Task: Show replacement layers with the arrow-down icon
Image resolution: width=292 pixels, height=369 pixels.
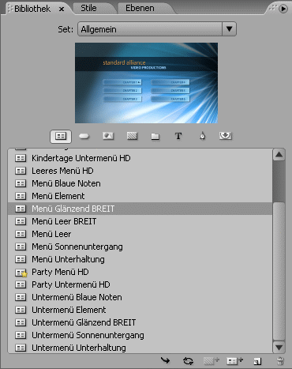Action: 226,136
